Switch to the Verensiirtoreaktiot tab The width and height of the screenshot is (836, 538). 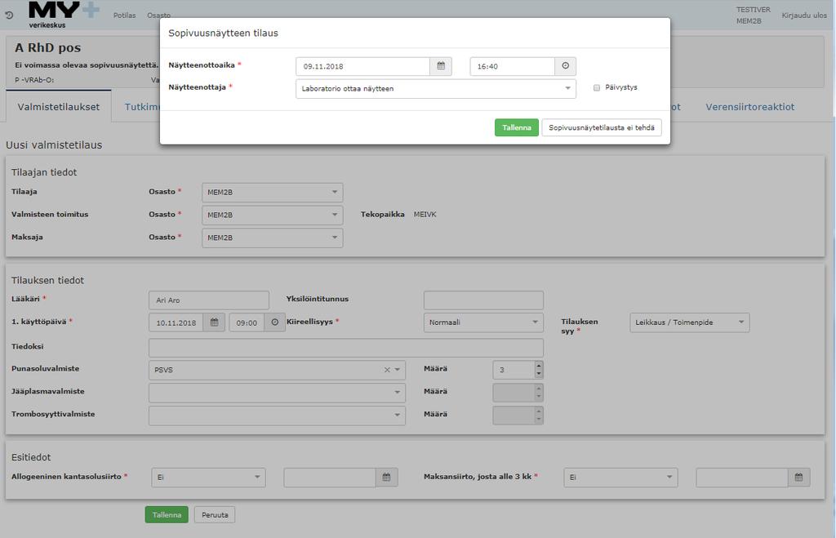(x=749, y=107)
